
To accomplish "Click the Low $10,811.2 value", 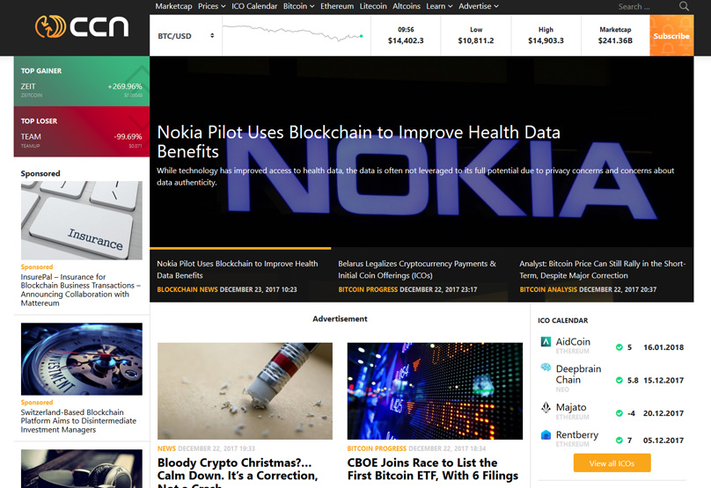I will click(x=476, y=40).
